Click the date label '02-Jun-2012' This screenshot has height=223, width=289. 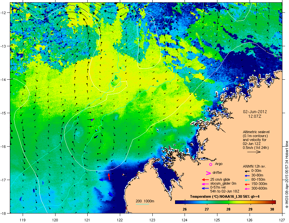click(x=255, y=112)
